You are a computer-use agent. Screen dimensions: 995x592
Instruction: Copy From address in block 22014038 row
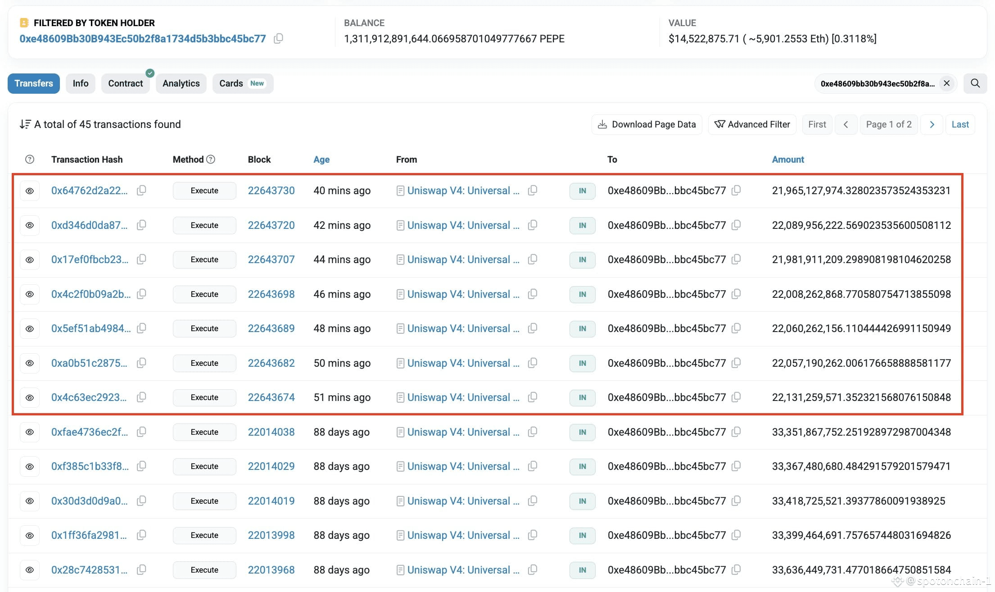coord(533,432)
